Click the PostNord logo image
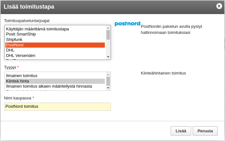Viewport: 225px width, 141px height. [128, 24]
